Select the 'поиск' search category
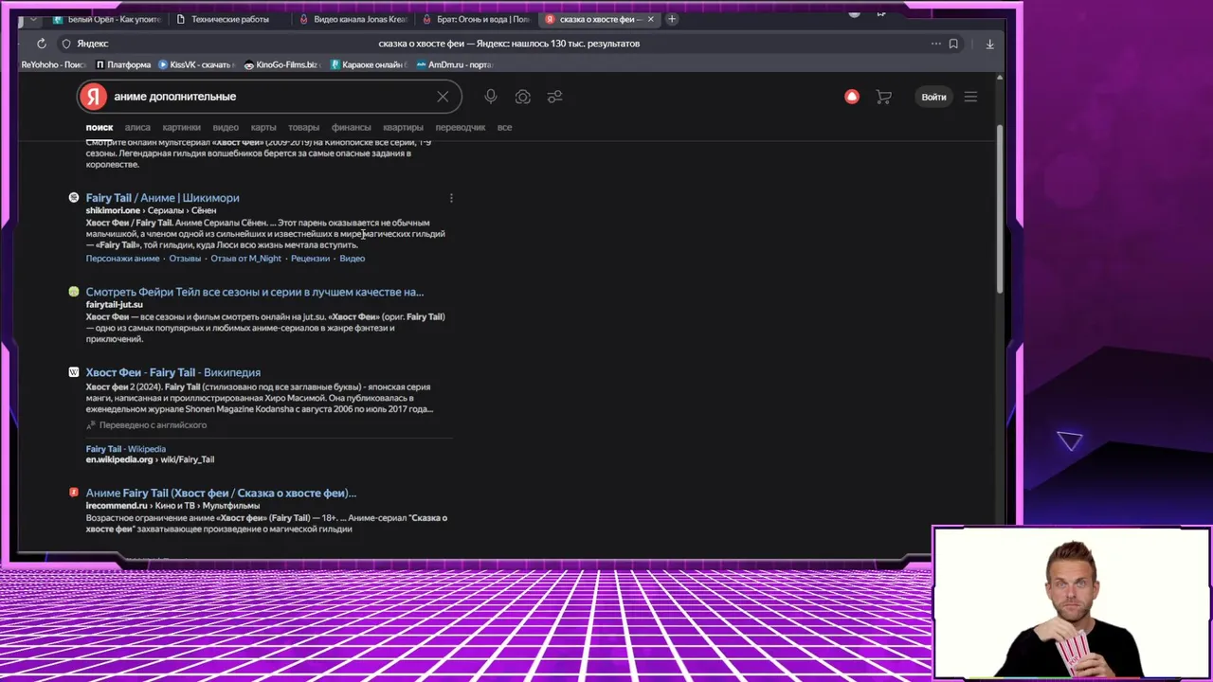The image size is (1213, 682). pos(100,127)
